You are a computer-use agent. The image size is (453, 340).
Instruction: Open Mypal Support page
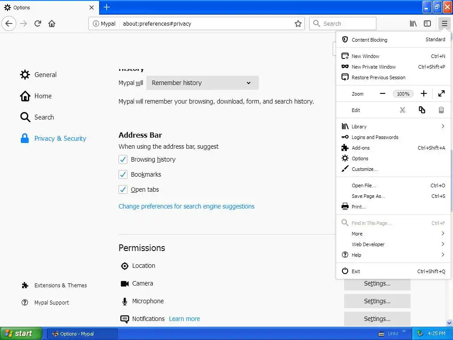(x=46, y=303)
